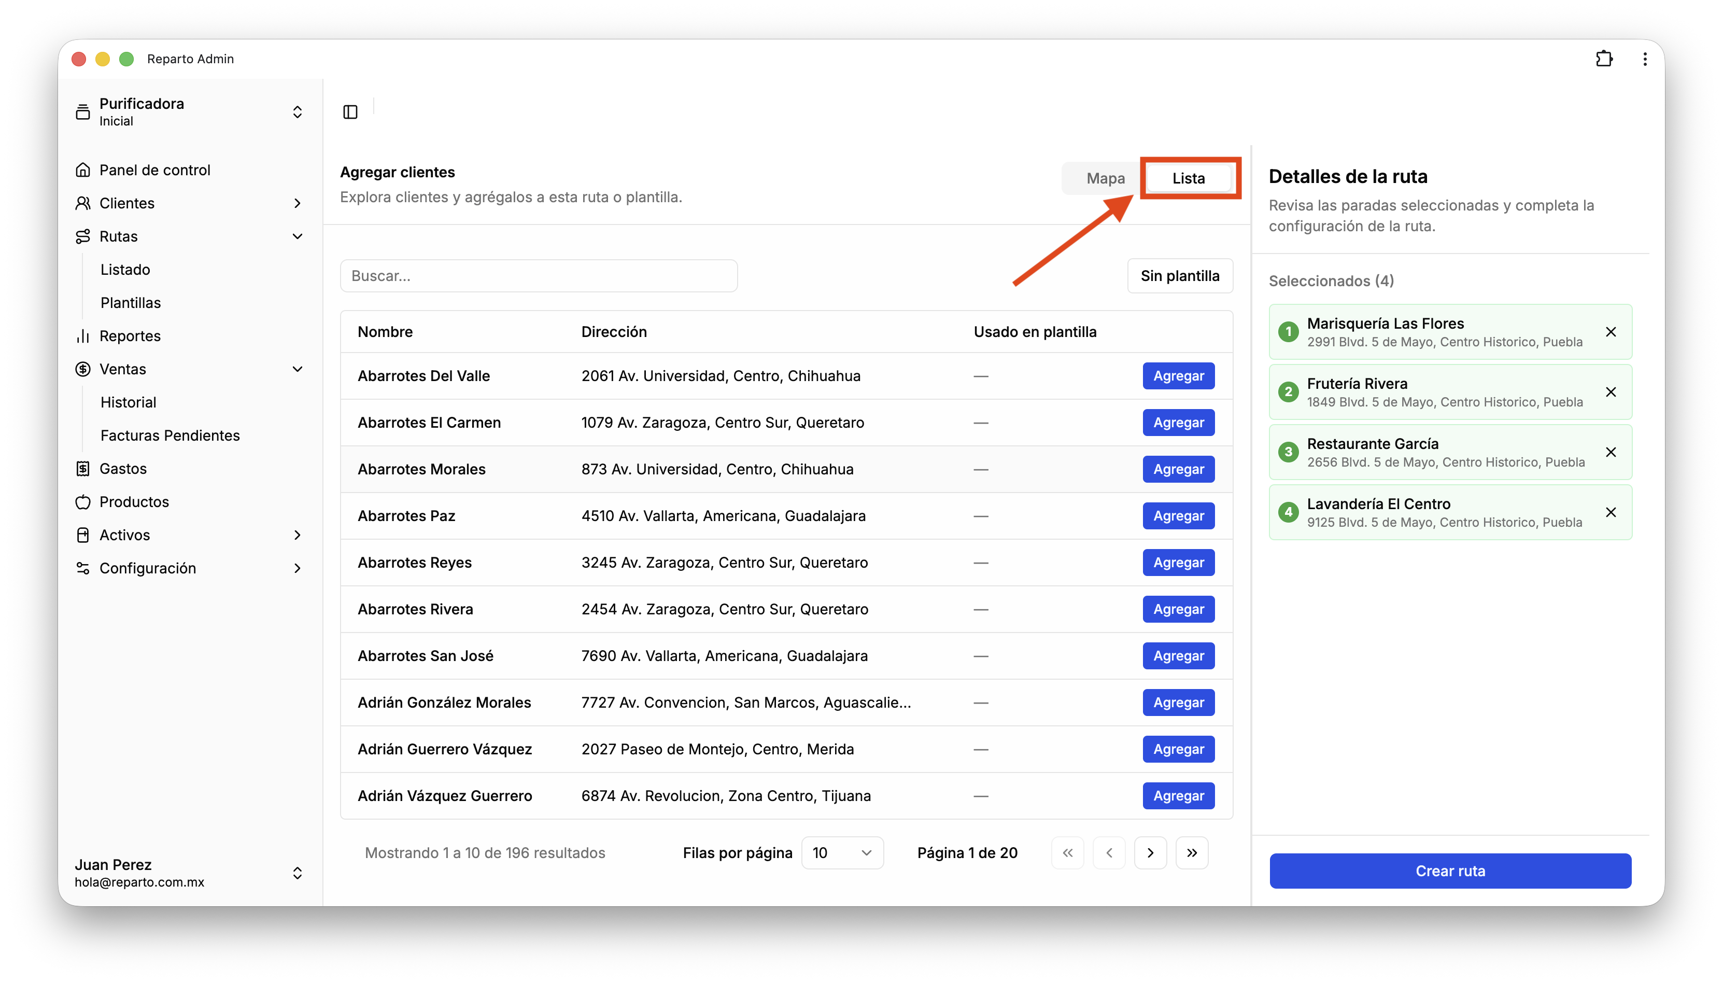
Task: Expand the Clientes submenu
Action: (x=297, y=203)
